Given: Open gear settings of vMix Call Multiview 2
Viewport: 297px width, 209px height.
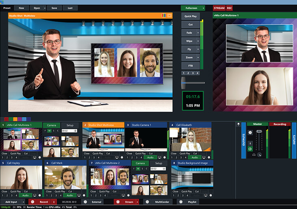Looking at the screenshot, I should tap(129, 195).
